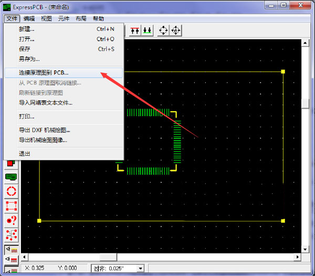Click the ExpressPCB title bar app icon

coord(7,7)
